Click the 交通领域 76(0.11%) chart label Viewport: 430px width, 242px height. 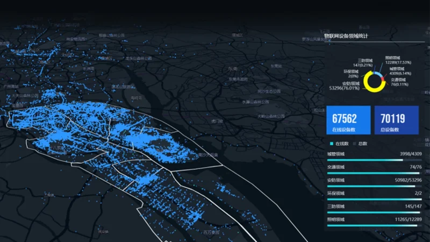click(x=399, y=82)
